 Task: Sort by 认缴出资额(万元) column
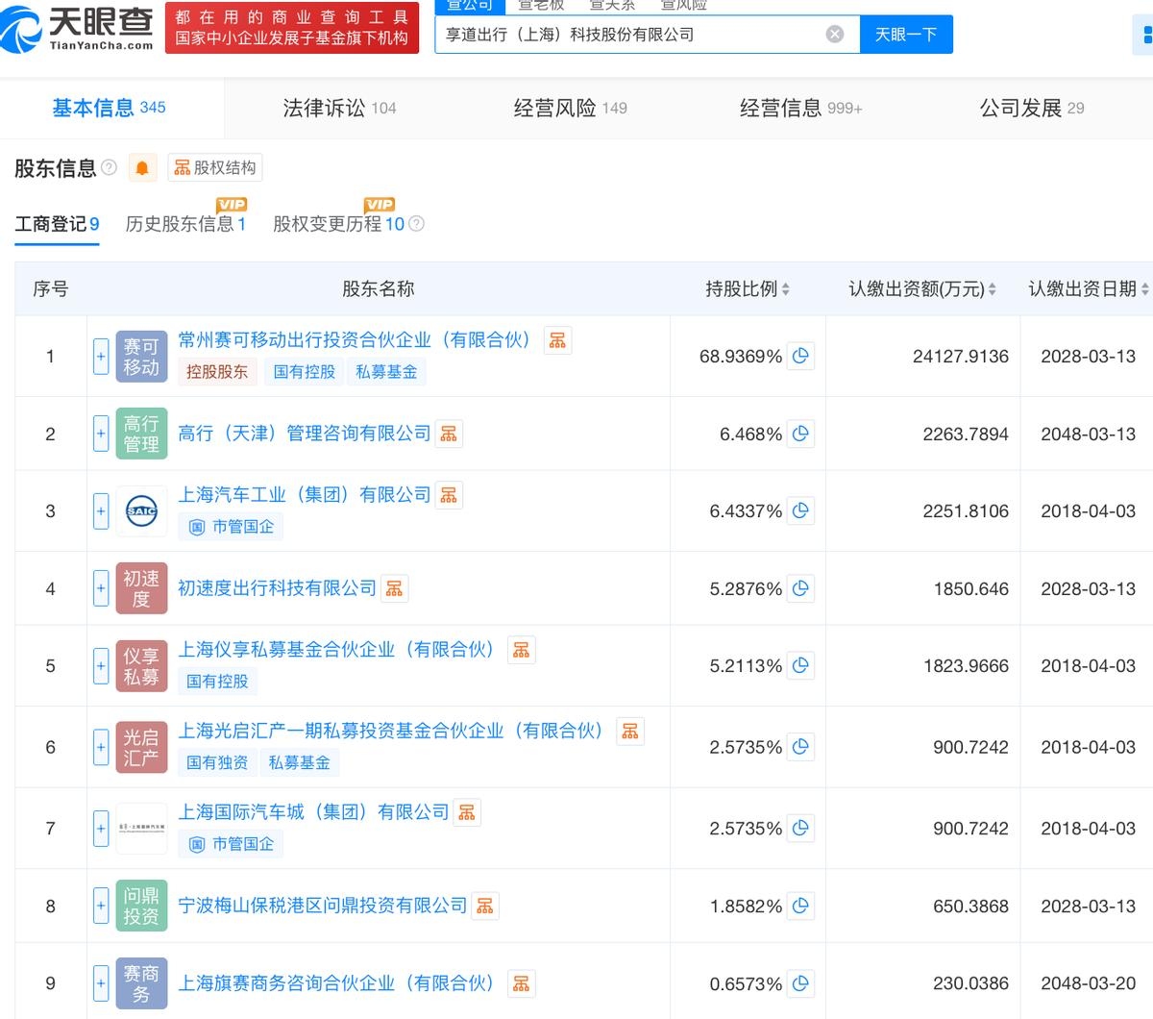(x=921, y=288)
